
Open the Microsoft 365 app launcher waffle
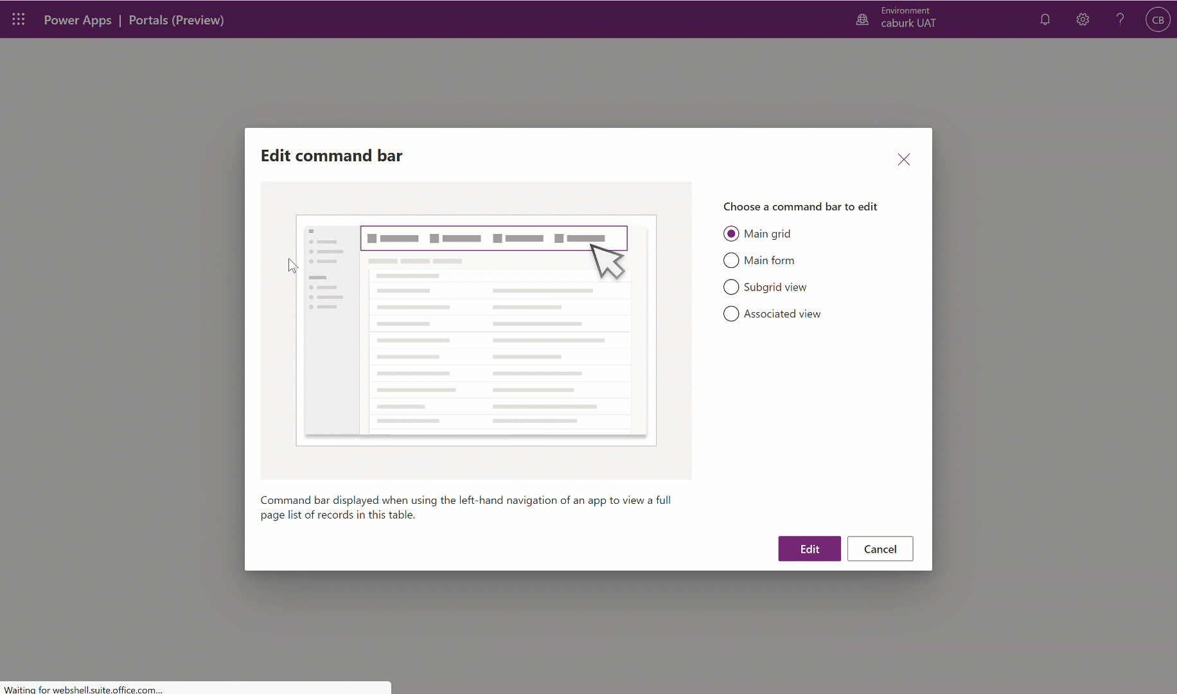point(18,19)
